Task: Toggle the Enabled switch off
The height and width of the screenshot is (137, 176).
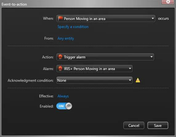Action: (x=64, y=106)
